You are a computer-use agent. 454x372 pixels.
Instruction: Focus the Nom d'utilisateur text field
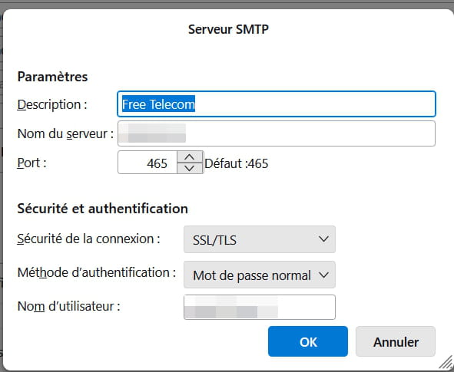pos(260,307)
